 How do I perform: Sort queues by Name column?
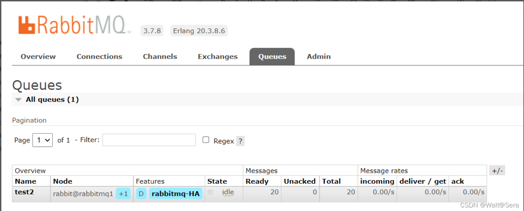[26, 181]
